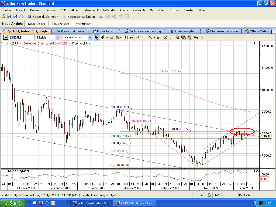Open the Nachrichten menu
The height and width of the screenshot is (207, 276).
tap(158, 10)
